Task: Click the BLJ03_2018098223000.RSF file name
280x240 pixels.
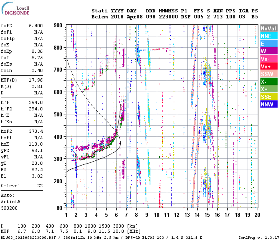Action: click(x=28, y=238)
